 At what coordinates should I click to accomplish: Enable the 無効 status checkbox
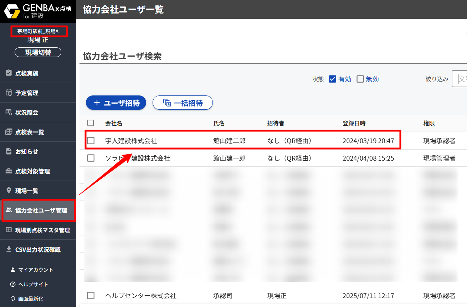360,79
